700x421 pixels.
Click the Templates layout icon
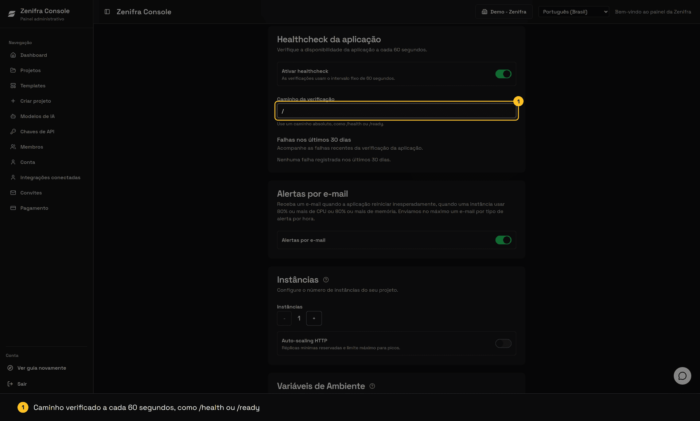13,86
